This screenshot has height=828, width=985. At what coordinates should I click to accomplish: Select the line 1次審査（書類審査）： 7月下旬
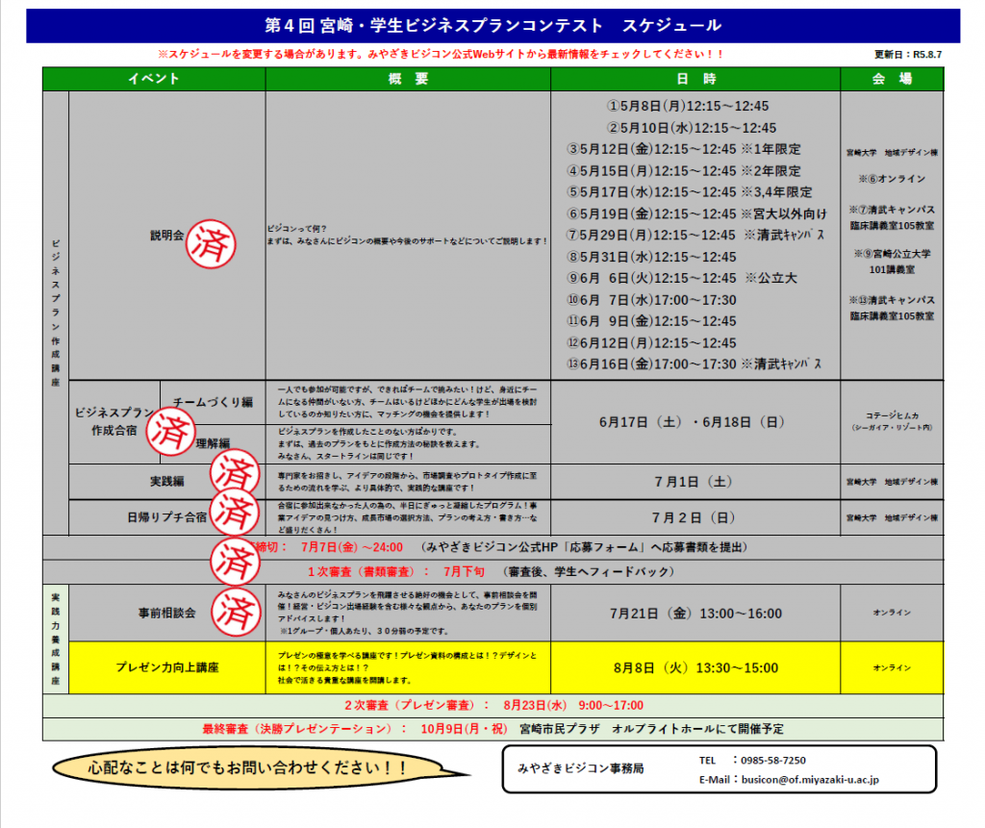click(x=395, y=571)
